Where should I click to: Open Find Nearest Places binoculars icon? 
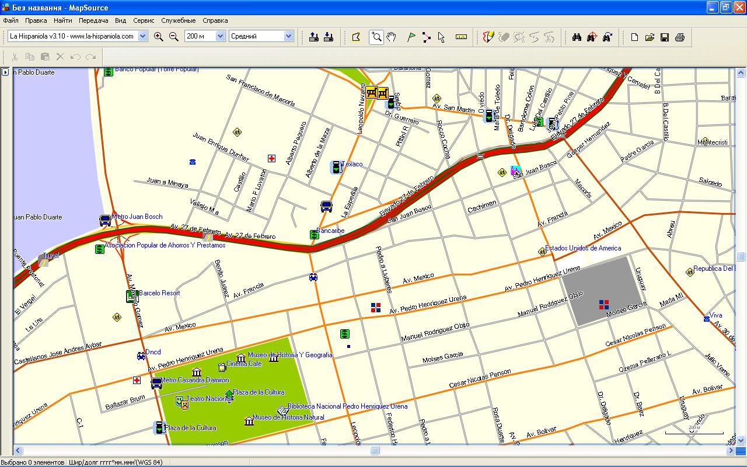pos(592,37)
